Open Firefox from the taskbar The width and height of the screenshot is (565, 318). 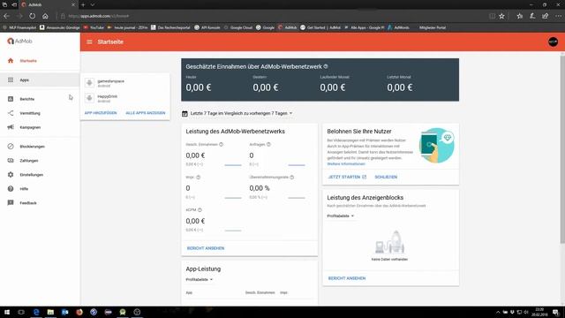pyautogui.click(x=79, y=312)
